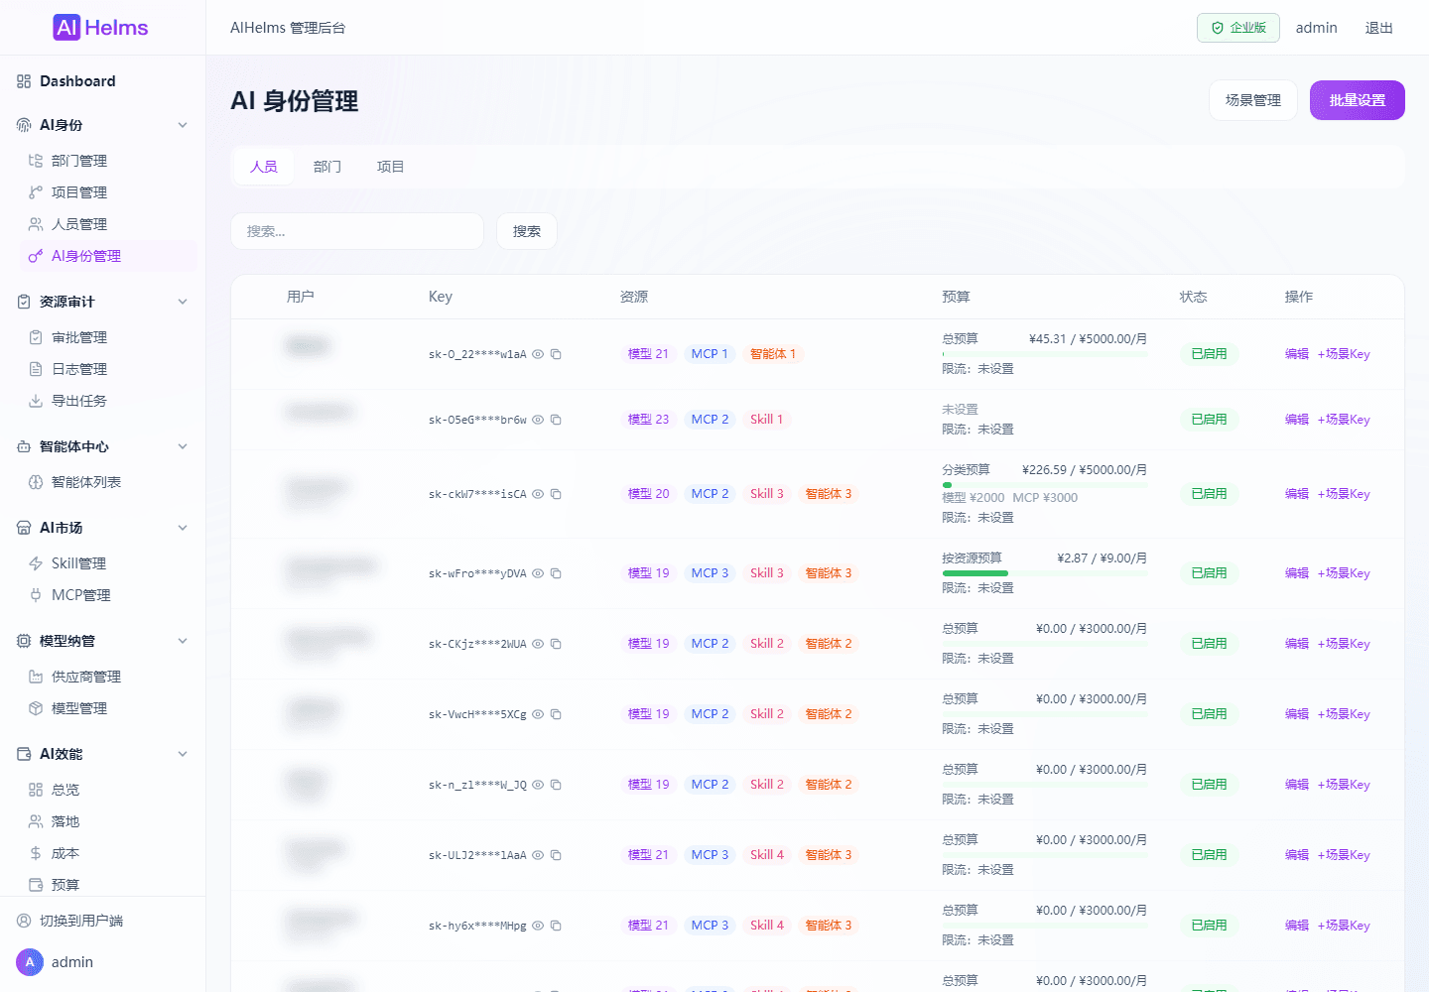Click budget progress bar in sk-ckW7 row
This screenshot has height=992, width=1429.
coord(1044,485)
